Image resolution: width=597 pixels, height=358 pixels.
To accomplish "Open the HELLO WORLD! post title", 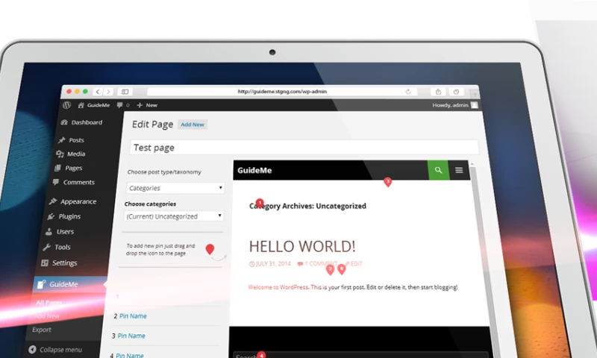I will click(x=302, y=246).
